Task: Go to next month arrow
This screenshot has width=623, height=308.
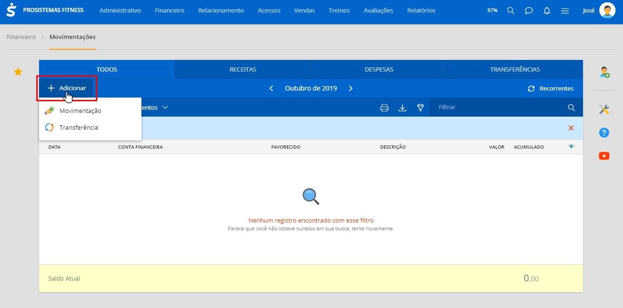Action: point(351,88)
